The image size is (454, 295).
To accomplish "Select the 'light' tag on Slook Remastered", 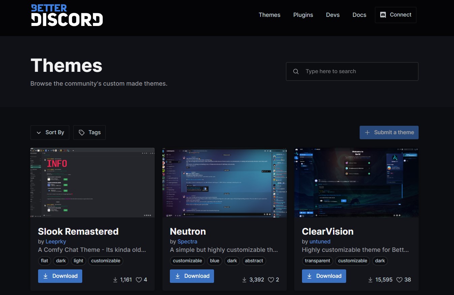I will point(79,261).
